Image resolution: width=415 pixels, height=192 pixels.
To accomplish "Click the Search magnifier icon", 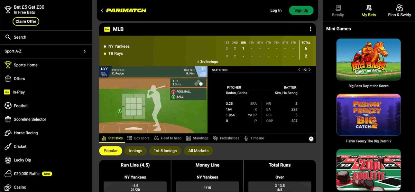I will tap(8, 37).
